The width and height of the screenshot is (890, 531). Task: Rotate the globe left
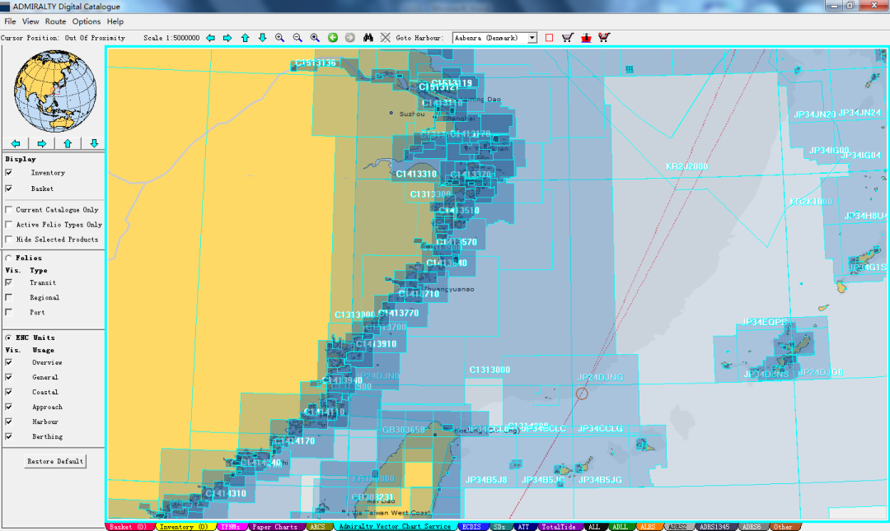(16, 143)
